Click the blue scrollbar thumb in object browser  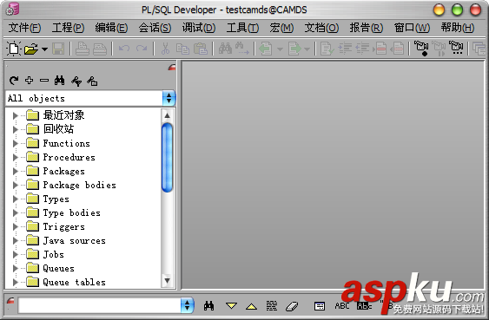tap(167, 157)
